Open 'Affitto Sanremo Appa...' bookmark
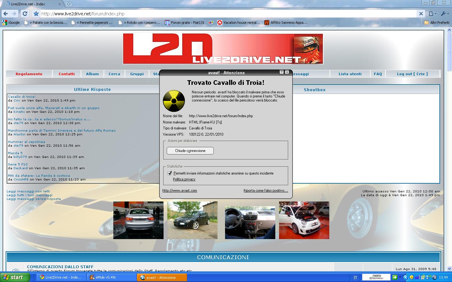Image resolution: width=452 pixels, height=282 pixels. (x=286, y=23)
